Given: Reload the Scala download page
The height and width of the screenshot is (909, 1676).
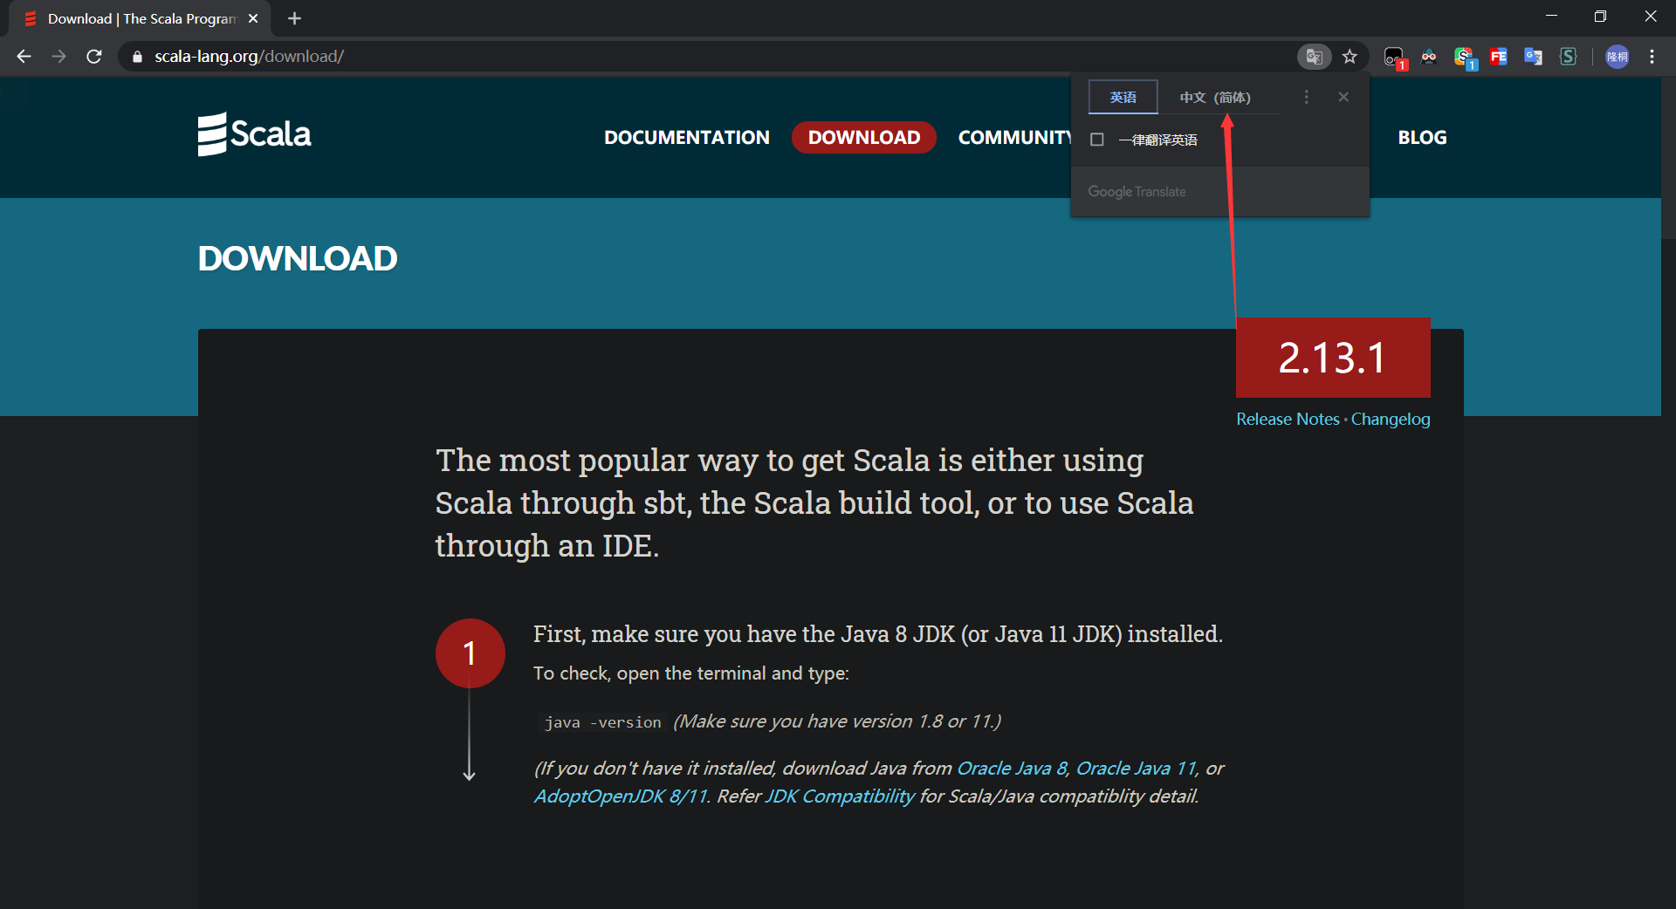Looking at the screenshot, I should point(94,57).
